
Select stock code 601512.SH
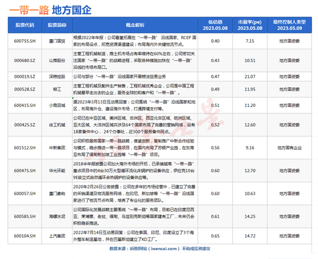25,148
